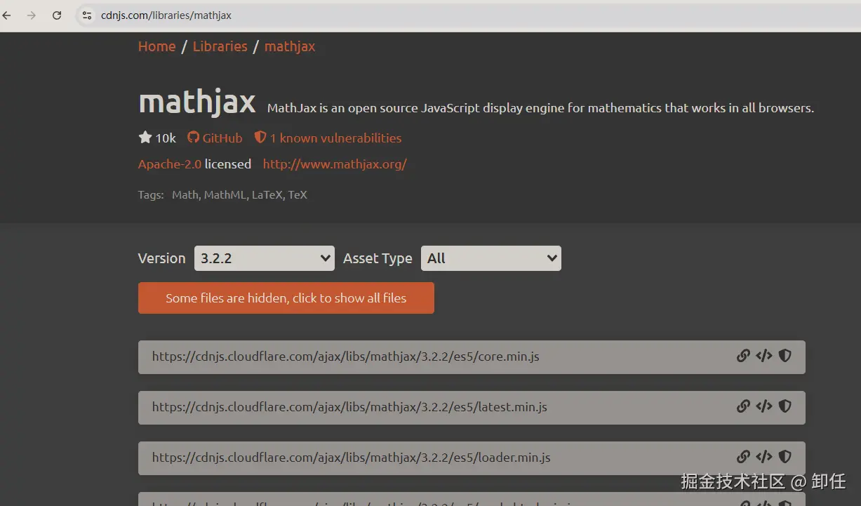Image resolution: width=861 pixels, height=506 pixels.
Task: Open the Home breadcrumb link
Action: 157,46
